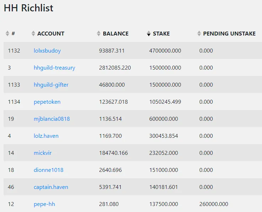Open lolxsbudoy account link

pos(47,51)
